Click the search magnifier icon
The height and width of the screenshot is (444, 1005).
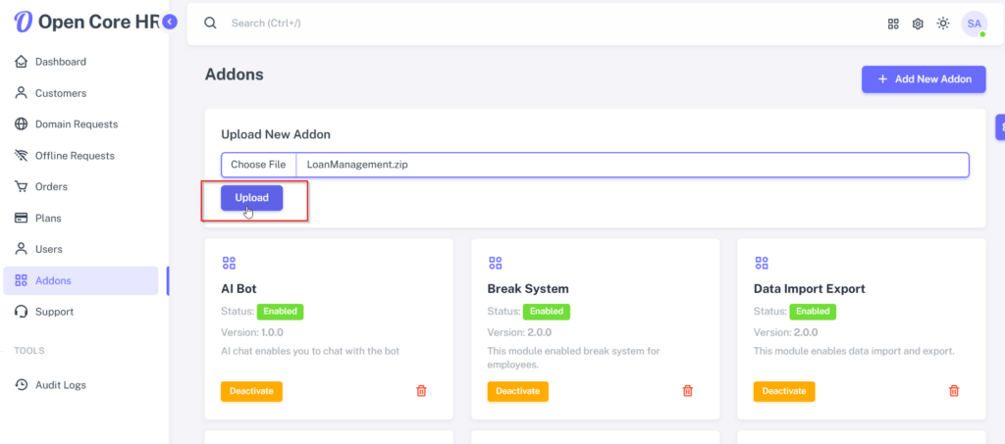pyautogui.click(x=210, y=23)
